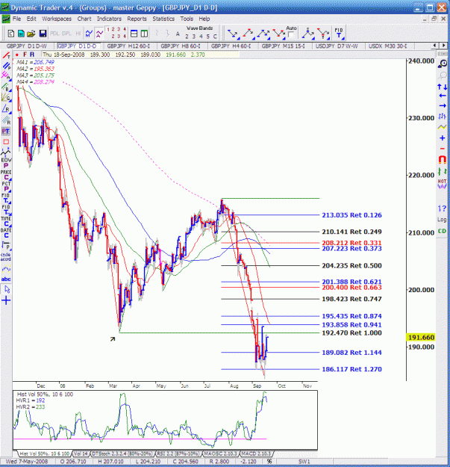Select the red rectangle drawing tool
Screen dimensions: 450x467
tap(6, 142)
